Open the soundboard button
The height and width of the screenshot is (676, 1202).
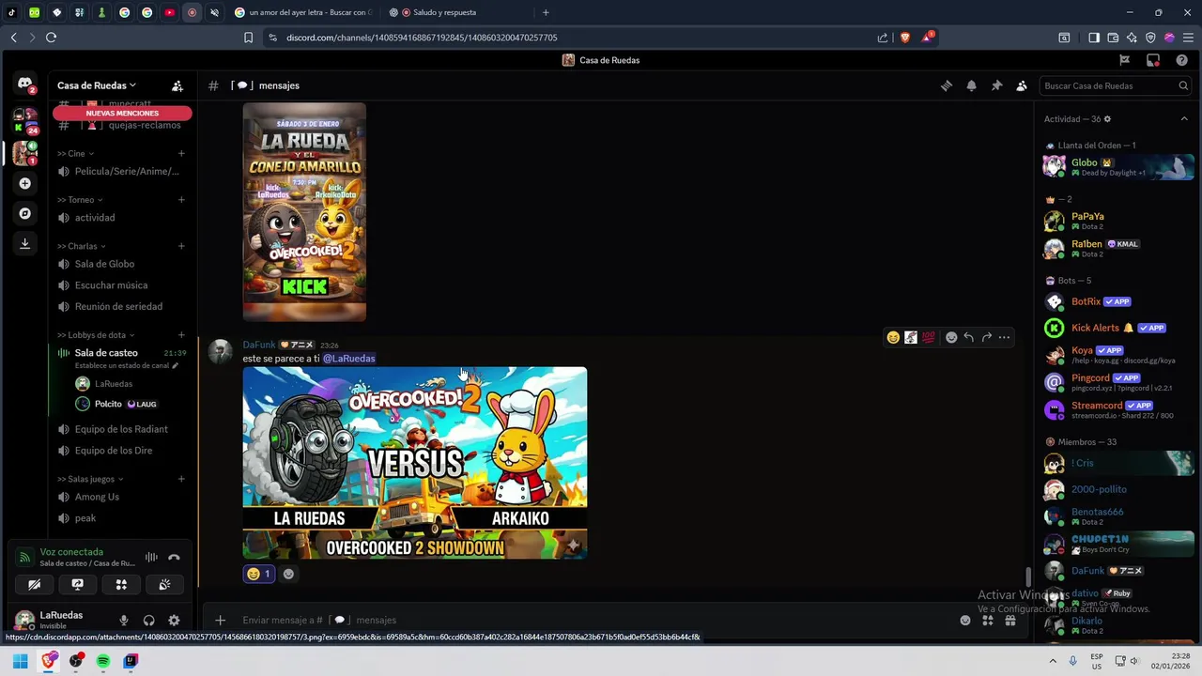coord(164,584)
